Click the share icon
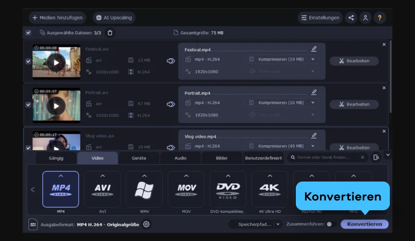Screen dimensions: 415x241 point(351,18)
